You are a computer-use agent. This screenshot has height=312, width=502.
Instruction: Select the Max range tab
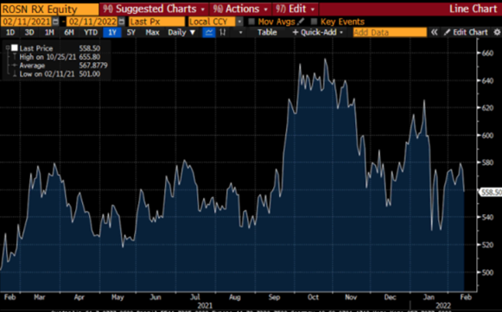(152, 32)
